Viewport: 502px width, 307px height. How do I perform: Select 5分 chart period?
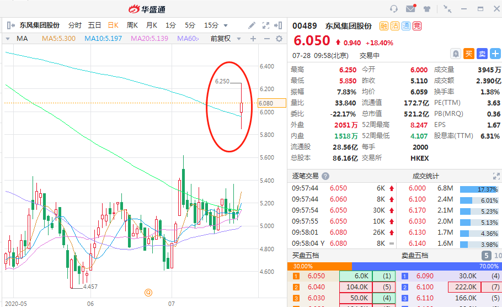(x=190, y=25)
